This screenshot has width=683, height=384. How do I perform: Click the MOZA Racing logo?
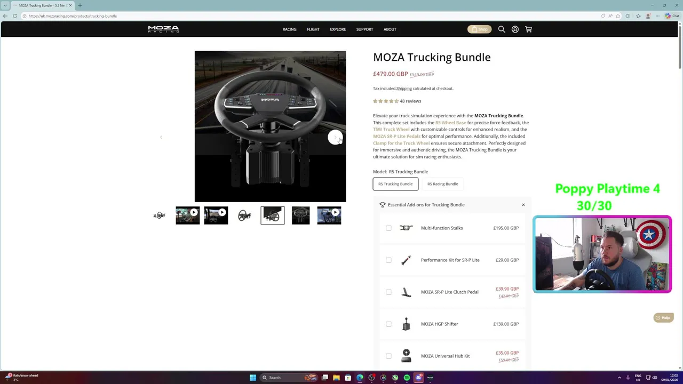pyautogui.click(x=163, y=29)
